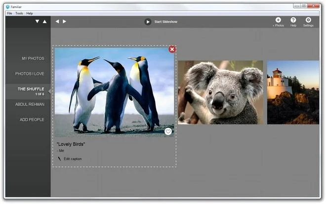Select My Photos in sidebar
Image resolution: width=326 pixels, height=204 pixels.
(33, 58)
